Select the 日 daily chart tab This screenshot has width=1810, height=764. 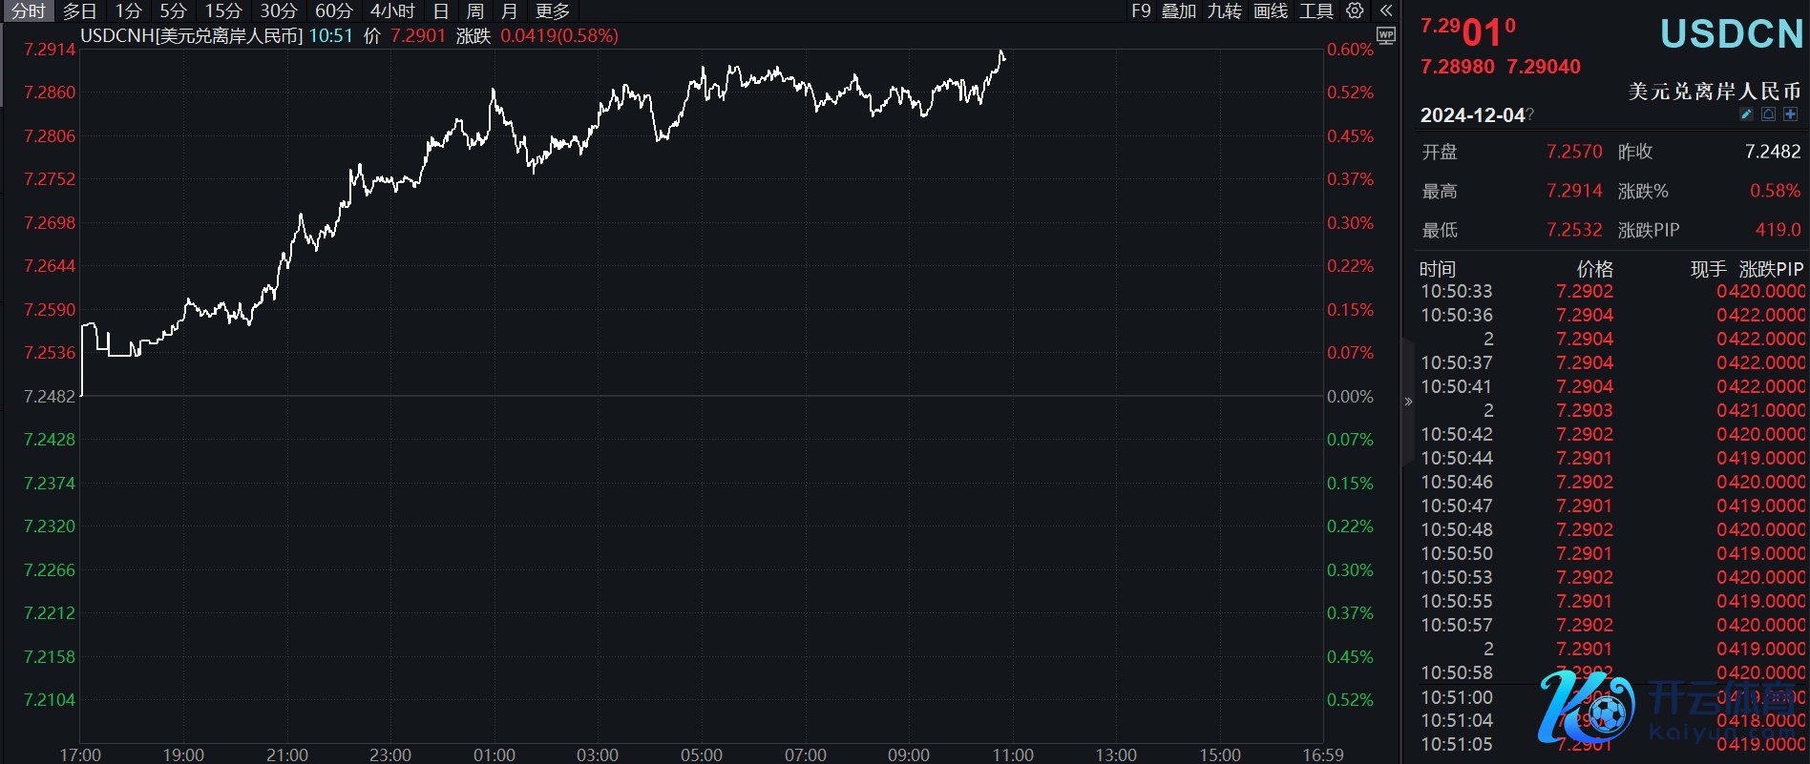[x=441, y=10]
